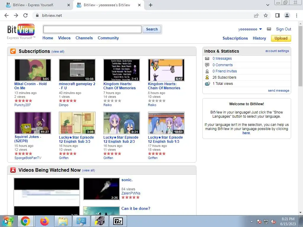Open the Chrome three-dot menu
This screenshot has height=227, width=303.
296,15
